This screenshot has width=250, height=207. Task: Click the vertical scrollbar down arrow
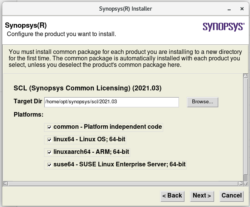click(x=245, y=183)
